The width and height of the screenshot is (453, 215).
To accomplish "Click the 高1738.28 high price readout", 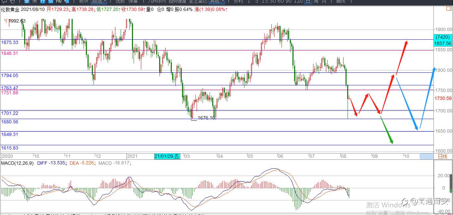I will pos(83,10).
